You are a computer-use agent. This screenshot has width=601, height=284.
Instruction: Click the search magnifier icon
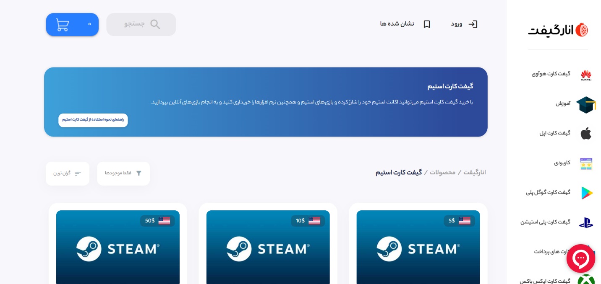(x=155, y=24)
